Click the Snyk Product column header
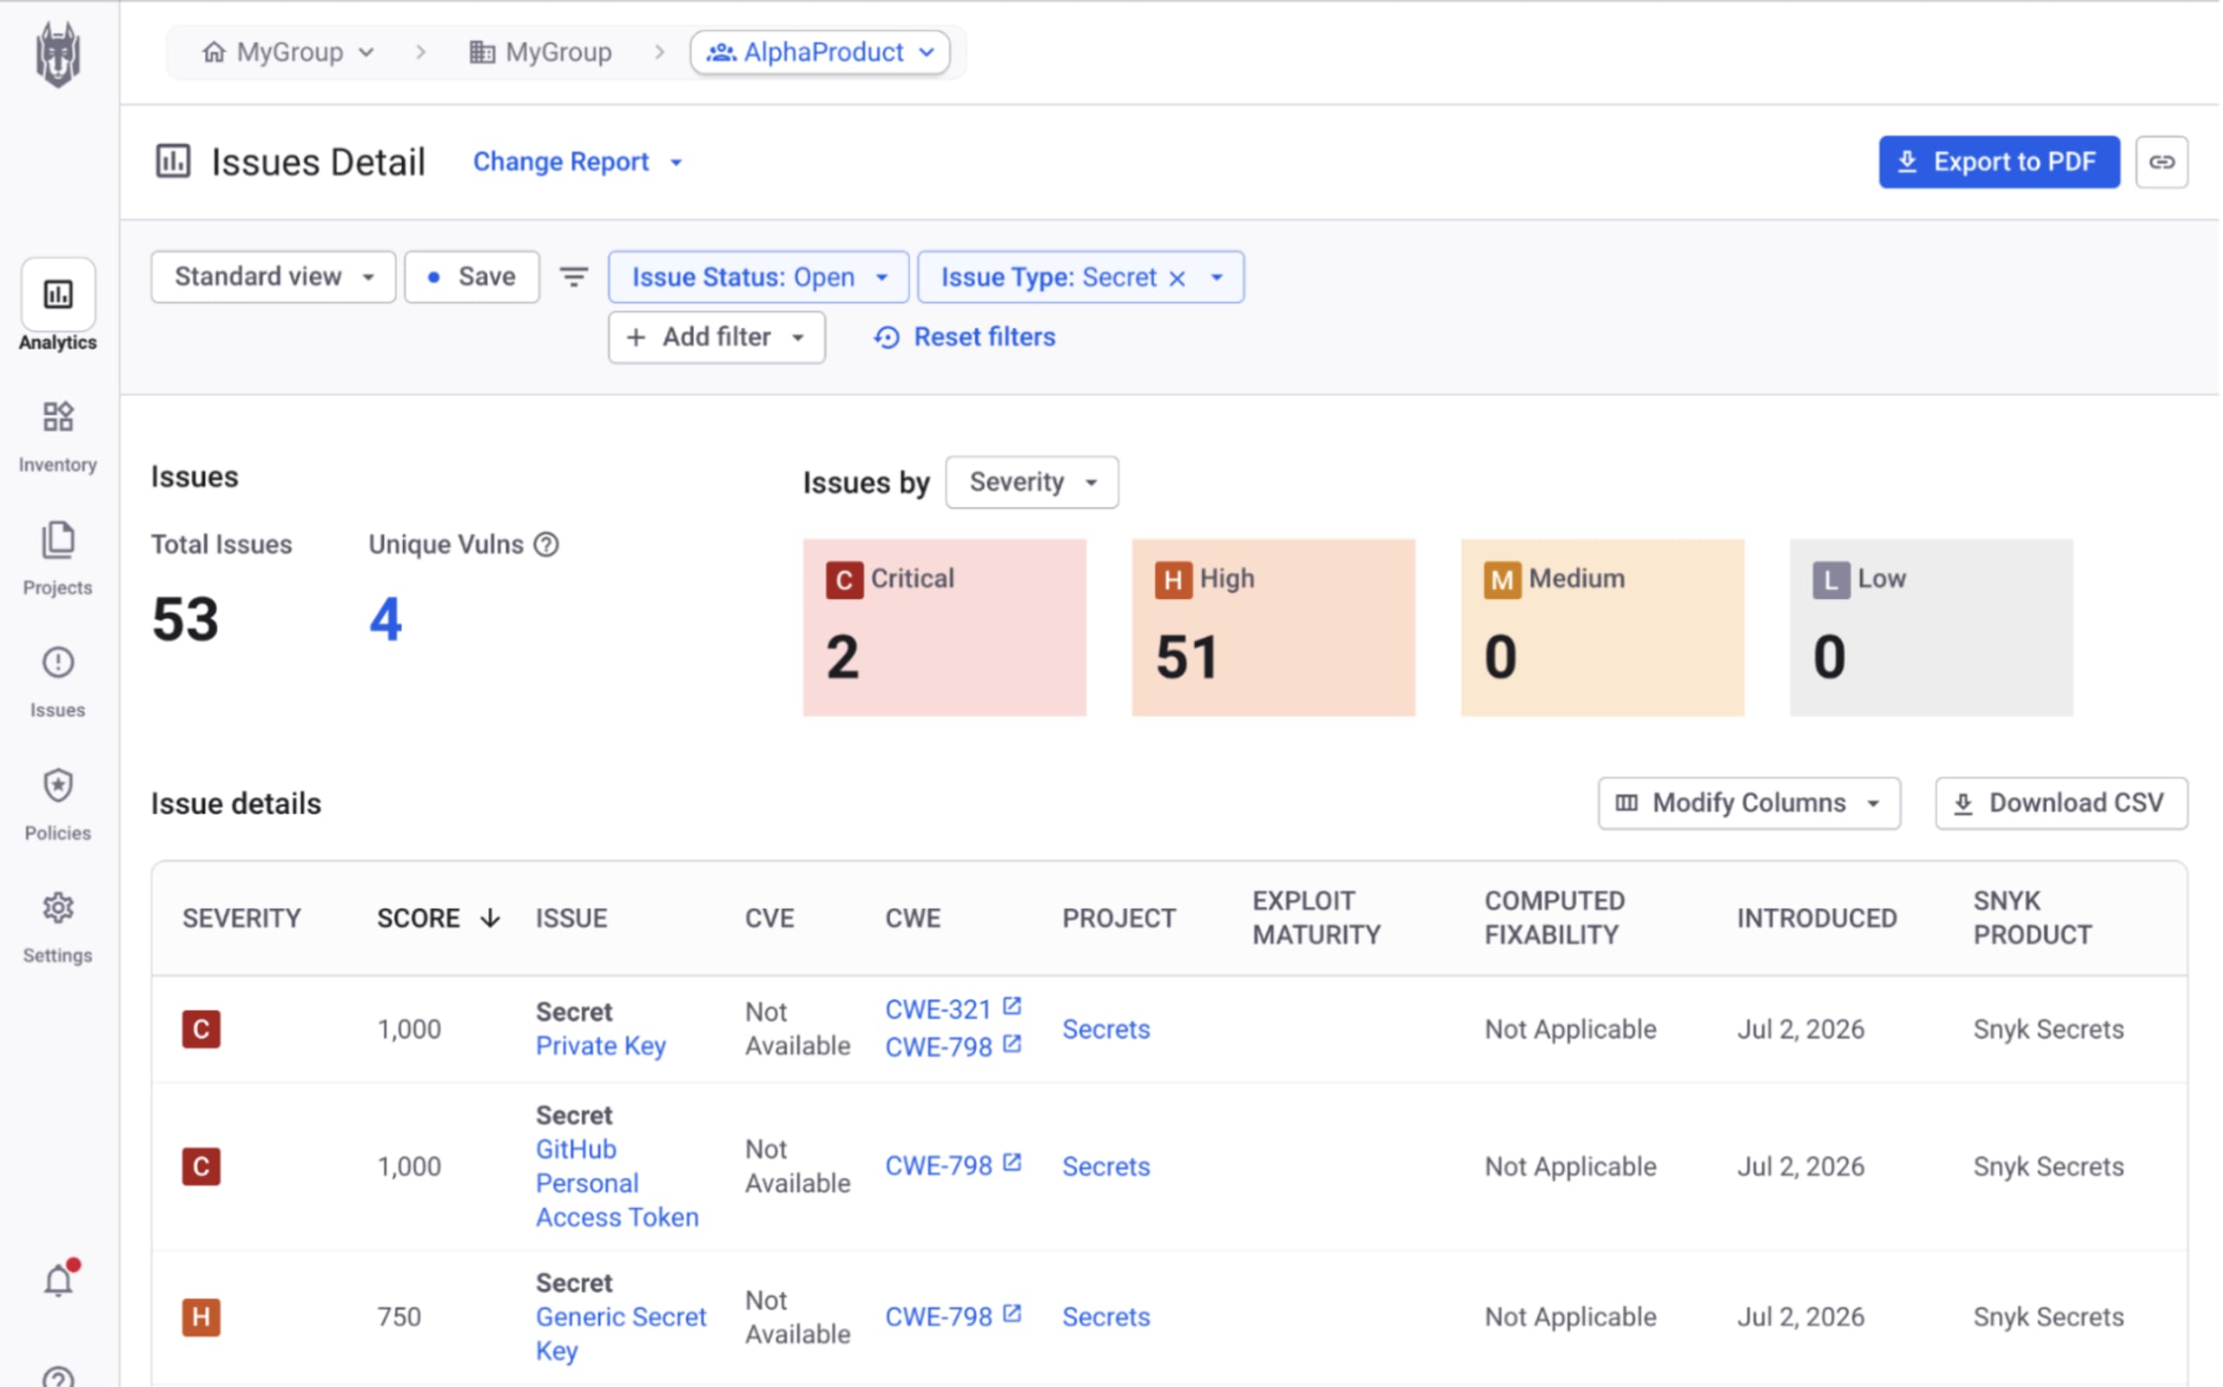The image size is (2223, 1387). (x=2035, y=919)
